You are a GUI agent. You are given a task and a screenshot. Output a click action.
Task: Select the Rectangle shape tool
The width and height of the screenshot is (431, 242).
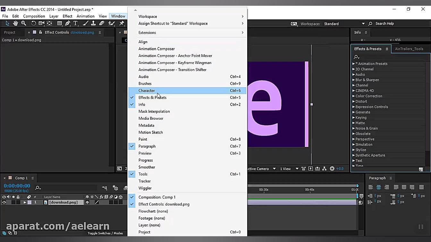tap(60, 23)
